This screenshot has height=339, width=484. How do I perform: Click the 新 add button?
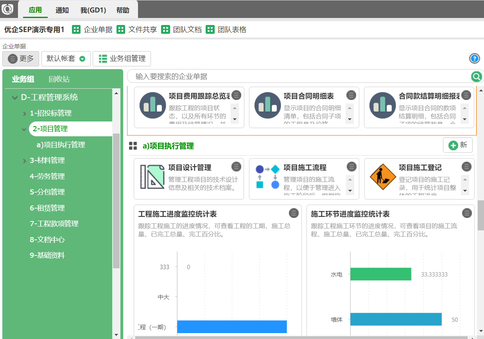click(x=458, y=145)
